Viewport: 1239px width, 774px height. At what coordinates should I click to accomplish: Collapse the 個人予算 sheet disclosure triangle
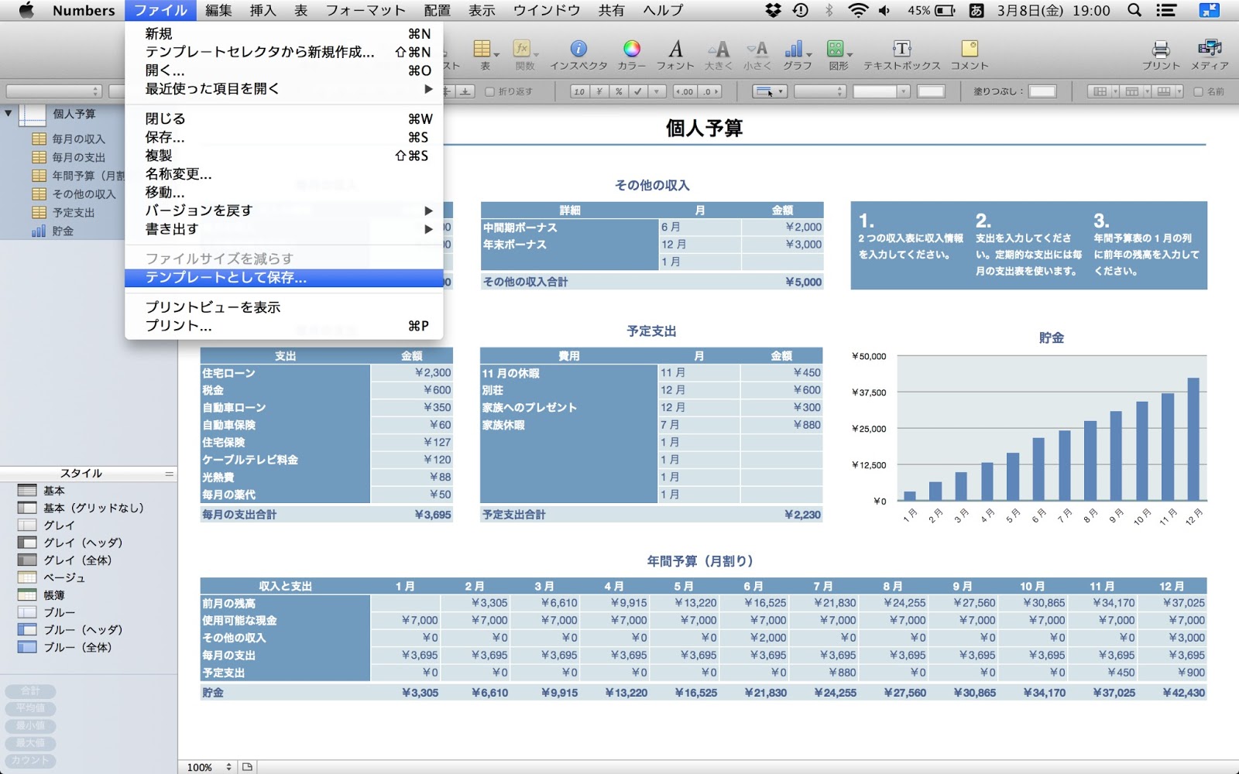9,113
